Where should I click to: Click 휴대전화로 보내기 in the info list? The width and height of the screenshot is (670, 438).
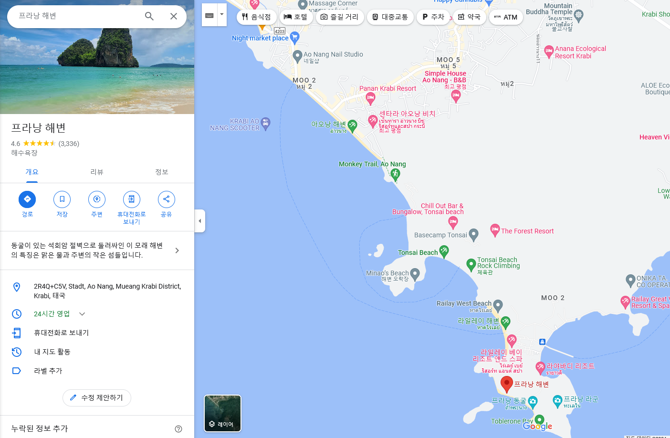point(61,333)
